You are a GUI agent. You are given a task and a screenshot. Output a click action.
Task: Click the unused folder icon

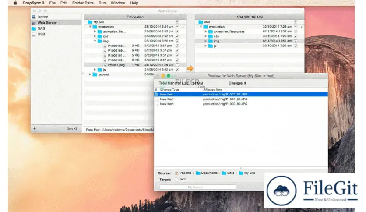coord(95,74)
